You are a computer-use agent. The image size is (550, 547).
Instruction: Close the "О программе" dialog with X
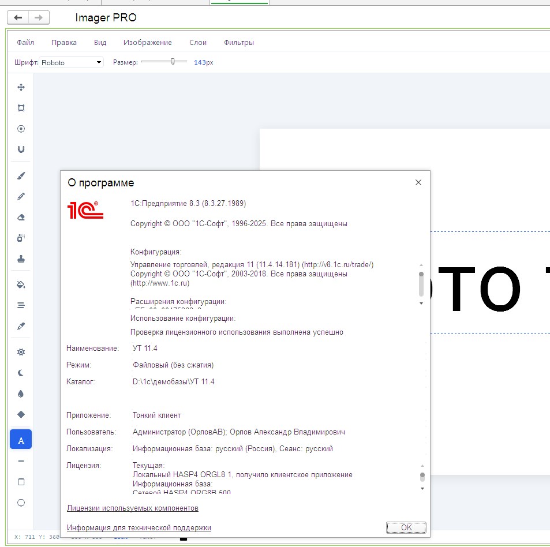(x=418, y=182)
